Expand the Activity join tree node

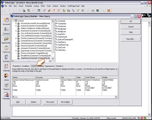click(16, 26)
